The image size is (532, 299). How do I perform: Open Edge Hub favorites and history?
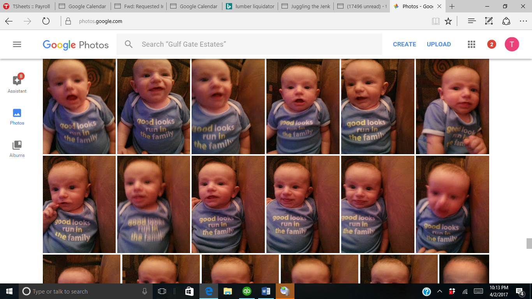coord(472,21)
